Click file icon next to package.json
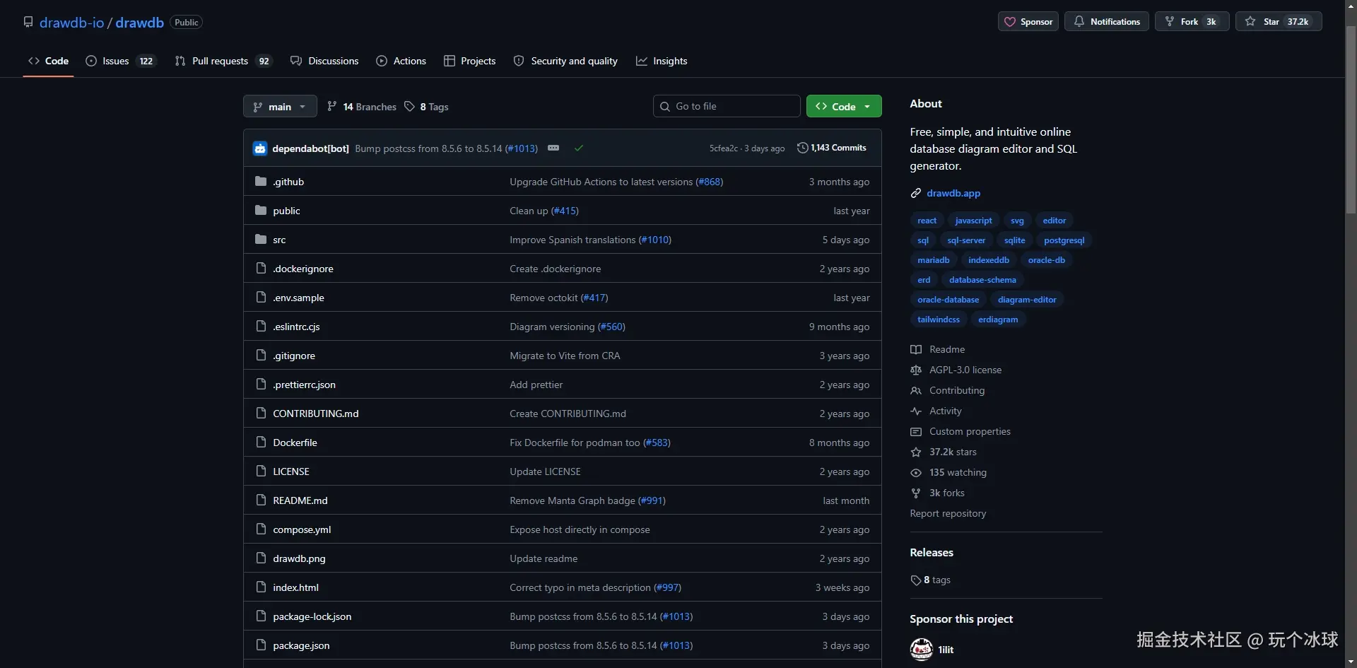The width and height of the screenshot is (1357, 668). click(x=261, y=645)
